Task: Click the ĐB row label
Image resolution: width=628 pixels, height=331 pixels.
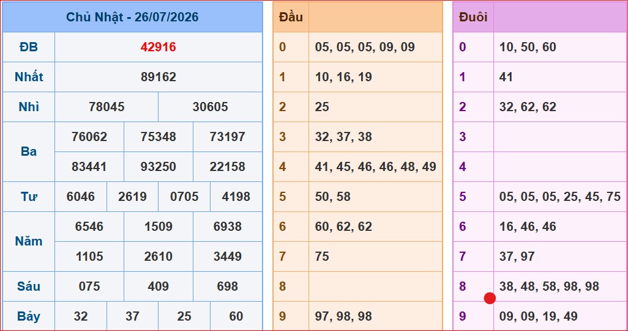Action: (x=28, y=47)
